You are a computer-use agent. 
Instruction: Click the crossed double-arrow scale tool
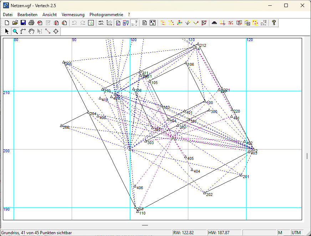(23, 31)
